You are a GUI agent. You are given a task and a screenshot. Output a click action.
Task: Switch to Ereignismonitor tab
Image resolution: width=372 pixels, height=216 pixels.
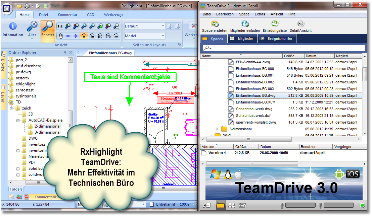(x=276, y=39)
